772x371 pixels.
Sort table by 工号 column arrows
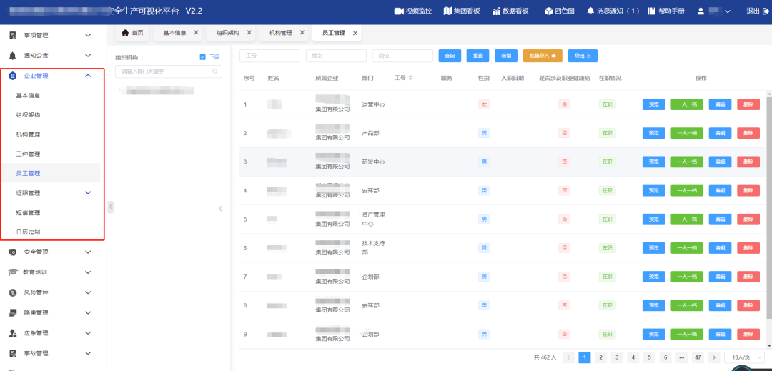pyautogui.click(x=410, y=78)
